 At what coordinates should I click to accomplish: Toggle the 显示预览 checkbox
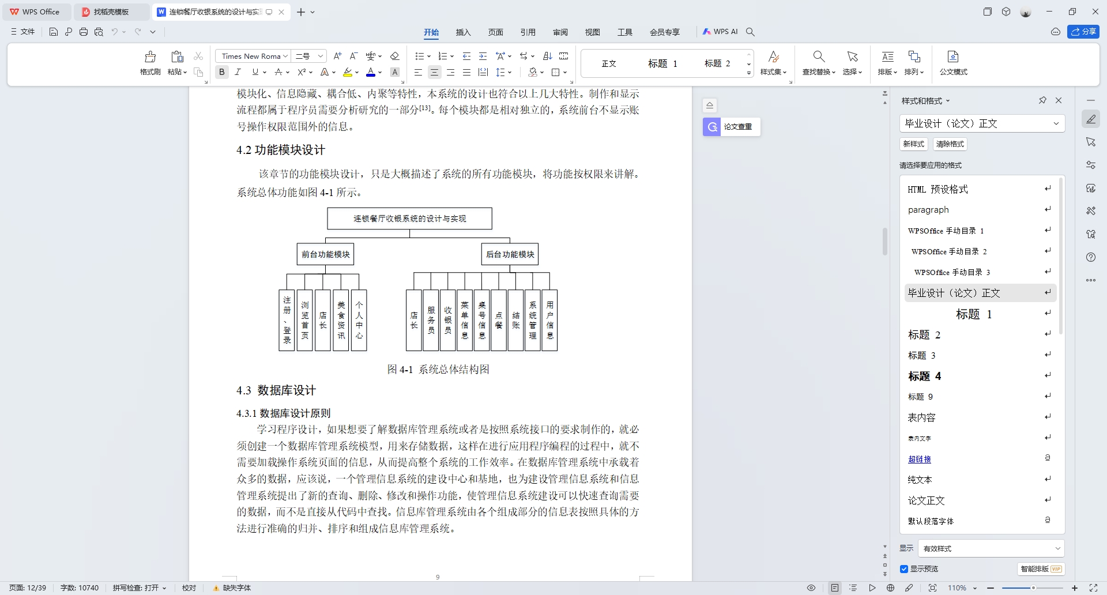tap(904, 569)
